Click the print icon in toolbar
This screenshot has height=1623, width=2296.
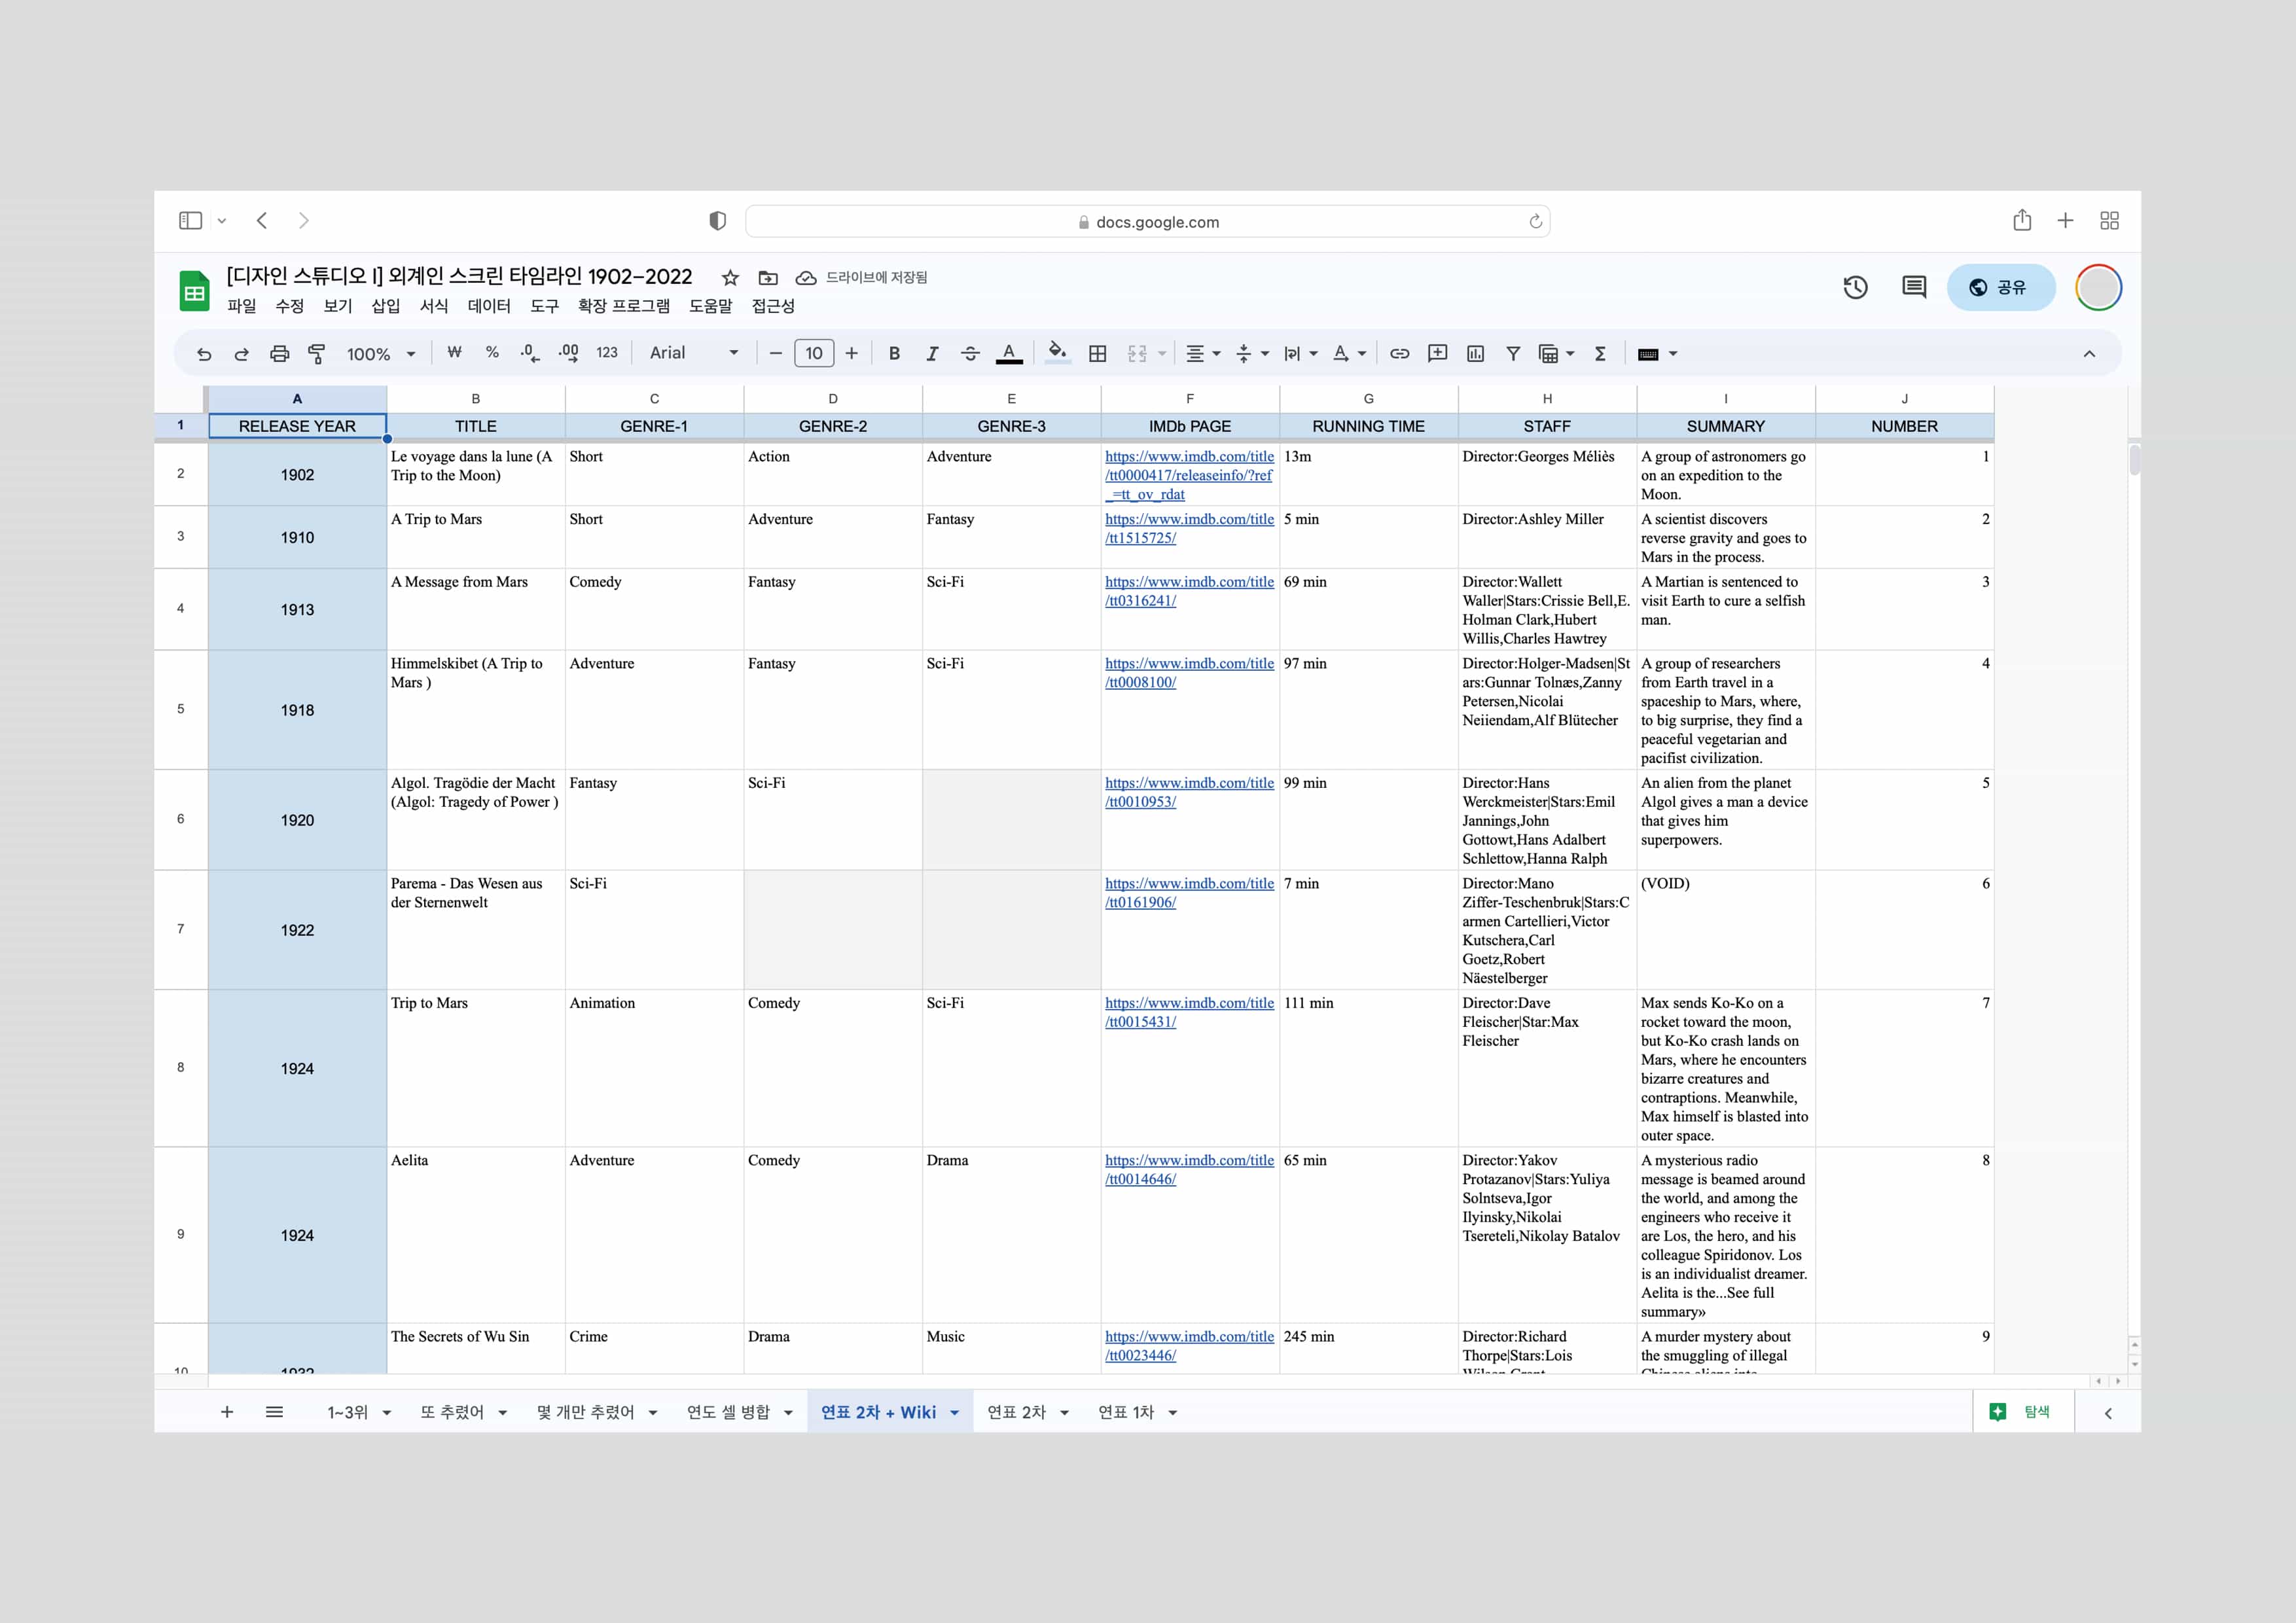tap(279, 354)
